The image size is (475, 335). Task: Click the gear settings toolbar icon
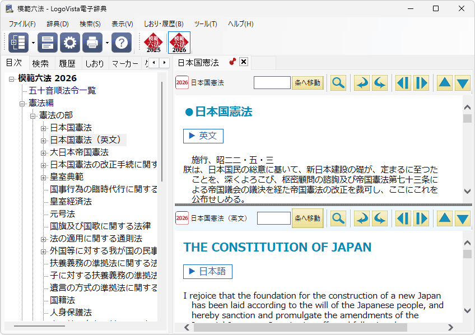[x=70, y=43]
